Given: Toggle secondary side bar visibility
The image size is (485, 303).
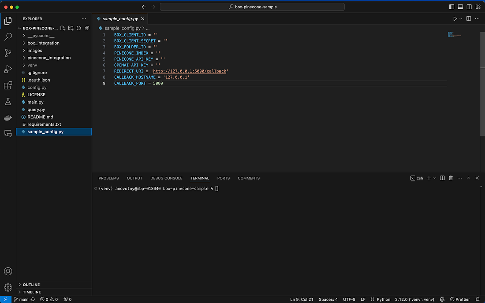Looking at the screenshot, I should click(x=469, y=7).
